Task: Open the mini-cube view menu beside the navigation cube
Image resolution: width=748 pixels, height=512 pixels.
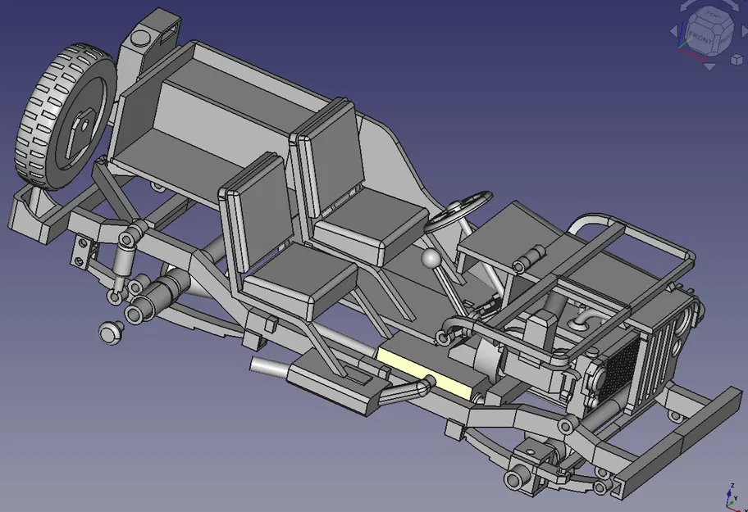Action: [737, 60]
